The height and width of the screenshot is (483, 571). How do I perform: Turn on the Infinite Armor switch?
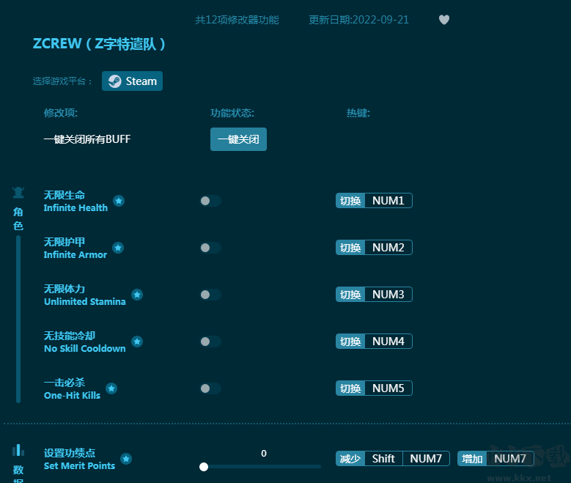pyautogui.click(x=210, y=248)
